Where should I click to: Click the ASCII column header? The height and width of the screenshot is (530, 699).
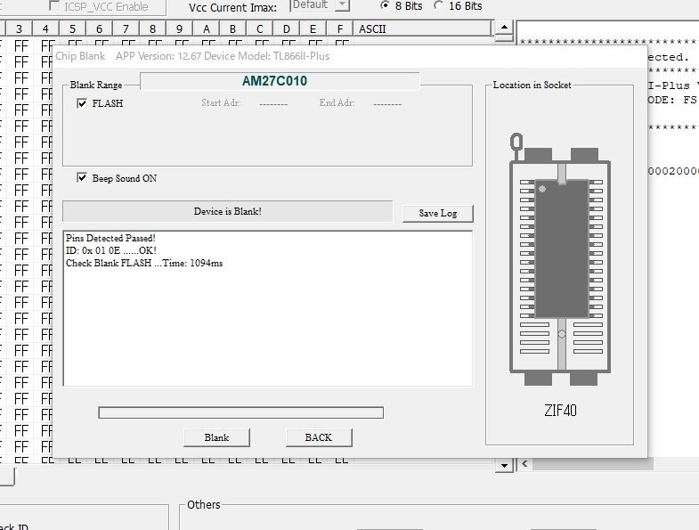point(372,29)
